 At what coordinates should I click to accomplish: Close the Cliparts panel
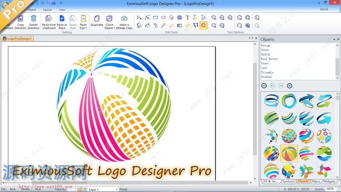pos(338,39)
